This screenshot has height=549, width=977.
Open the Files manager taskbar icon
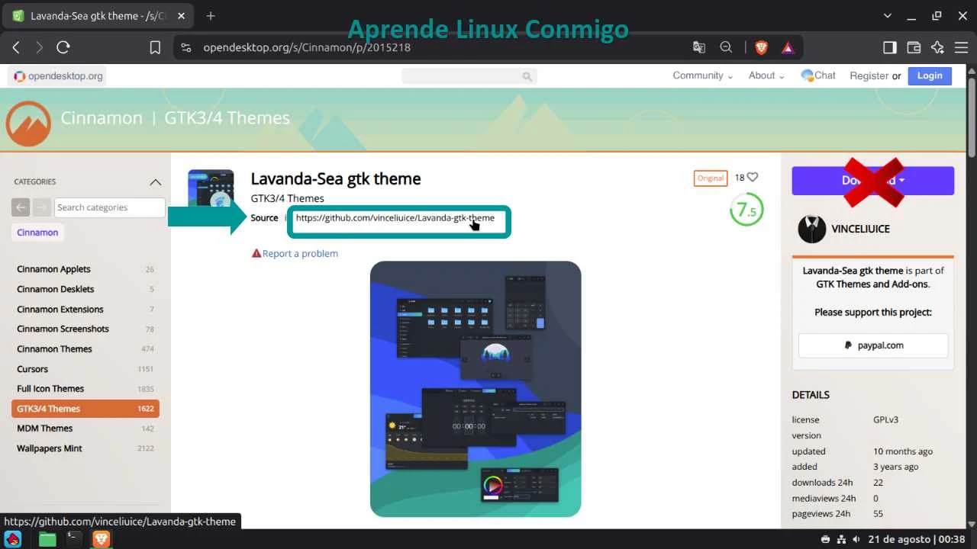pos(47,539)
